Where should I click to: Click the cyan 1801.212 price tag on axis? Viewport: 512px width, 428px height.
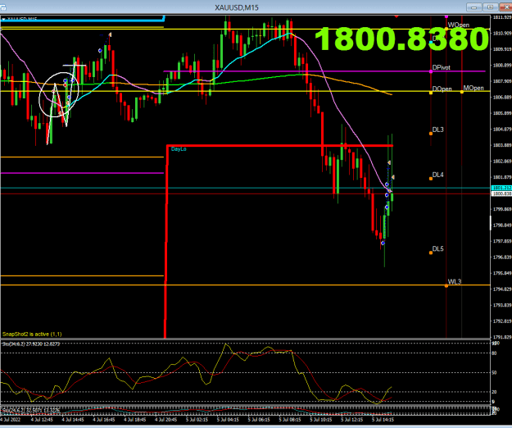point(501,188)
